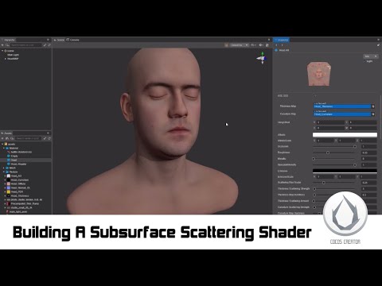Viewport: 382px width, 286px height.
Task: Click the Emissive black color swatch
Action: (x=345, y=171)
